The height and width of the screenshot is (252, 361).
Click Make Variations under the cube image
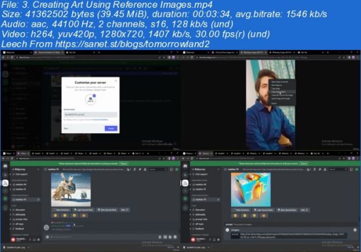pos(242,210)
